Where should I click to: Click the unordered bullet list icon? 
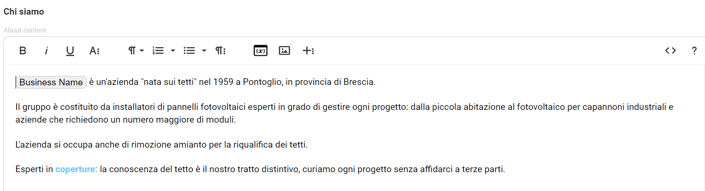189,51
